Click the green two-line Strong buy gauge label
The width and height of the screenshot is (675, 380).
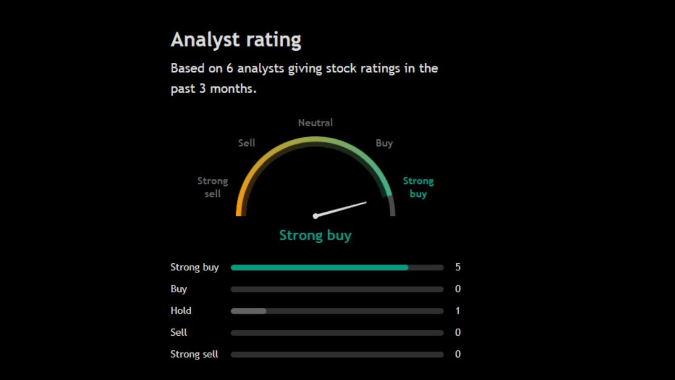coord(418,187)
